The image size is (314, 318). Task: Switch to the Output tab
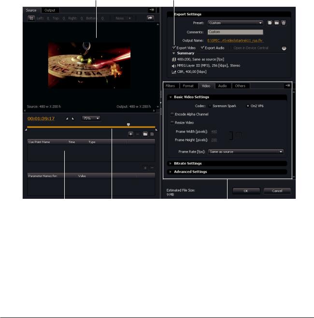point(50,10)
